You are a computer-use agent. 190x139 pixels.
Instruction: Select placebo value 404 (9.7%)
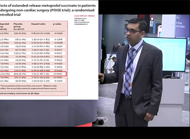click(20, 74)
